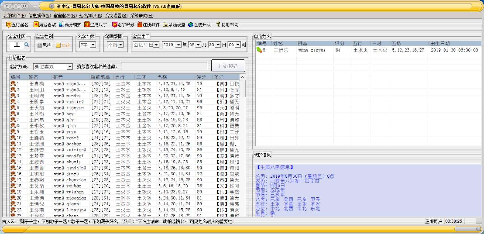Open the 系统设置(S) menu
484x234 pixels.
116,16
